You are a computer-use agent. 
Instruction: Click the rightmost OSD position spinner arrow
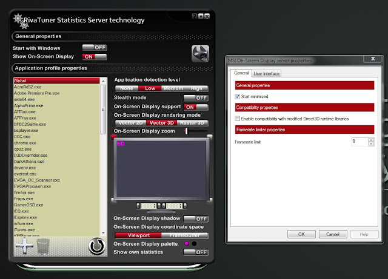coord(185,206)
